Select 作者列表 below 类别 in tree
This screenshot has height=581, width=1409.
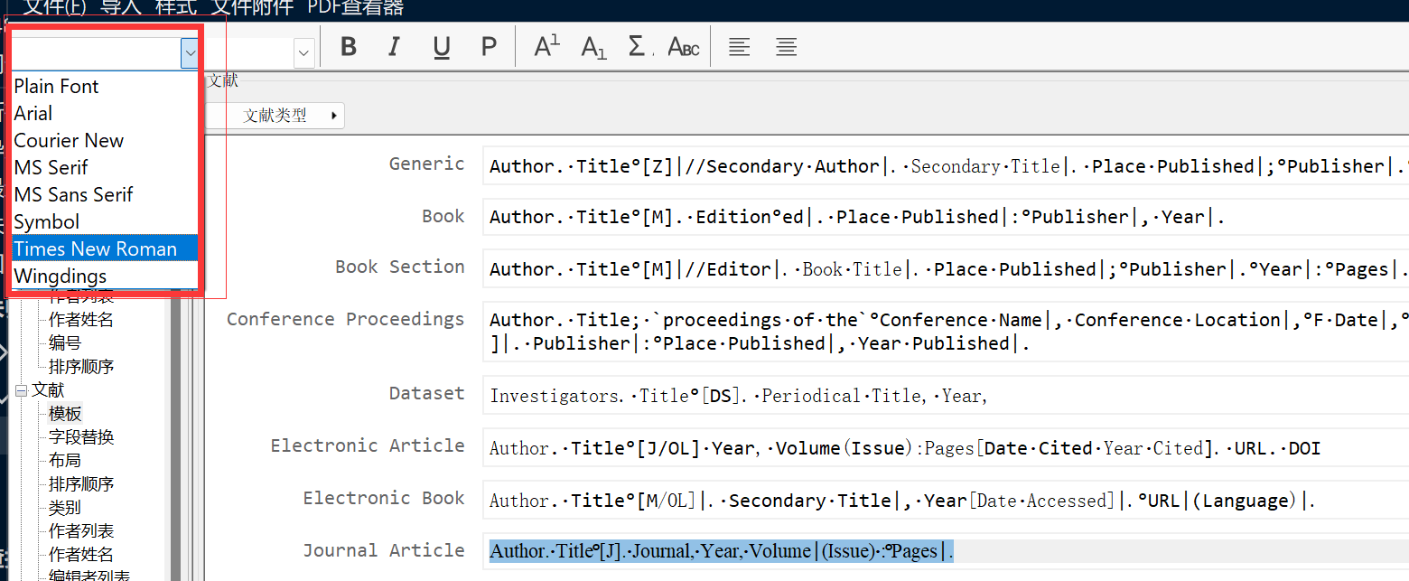(x=81, y=531)
